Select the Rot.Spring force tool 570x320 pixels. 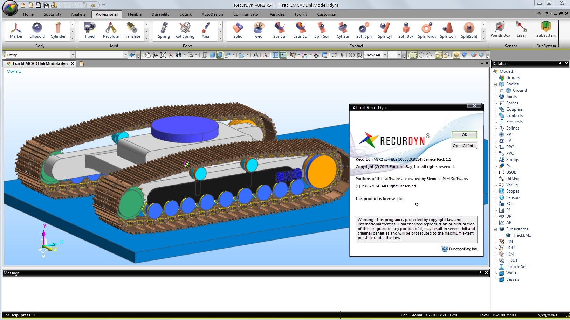click(185, 30)
